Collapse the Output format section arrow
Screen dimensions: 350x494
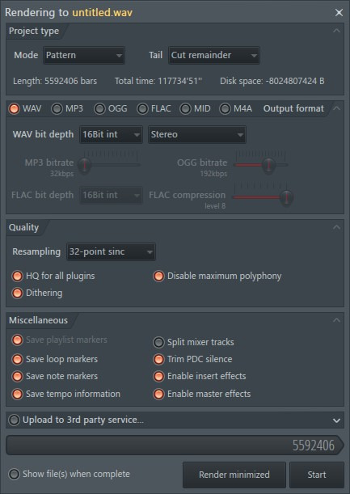(x=336, y=108)
